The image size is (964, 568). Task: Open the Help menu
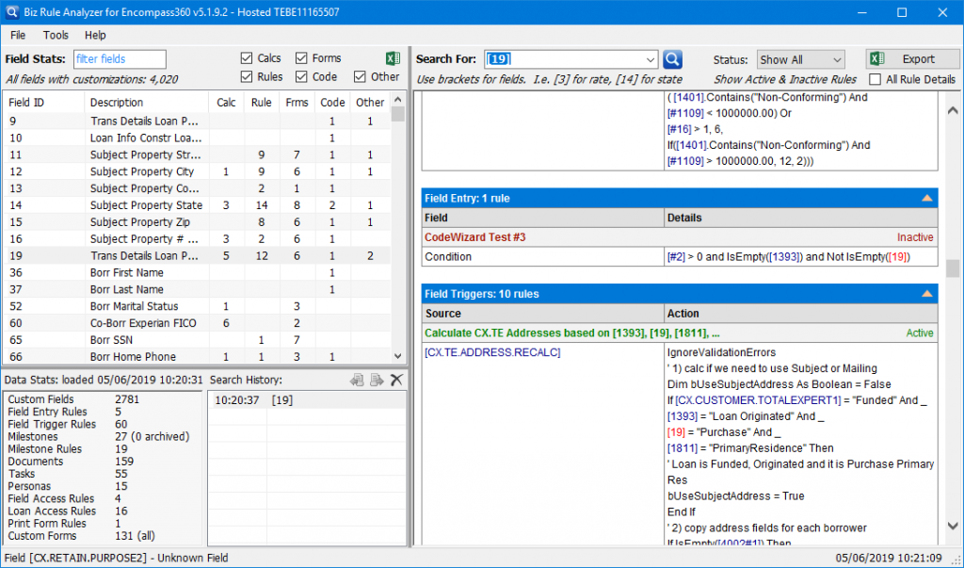point(95,35)
